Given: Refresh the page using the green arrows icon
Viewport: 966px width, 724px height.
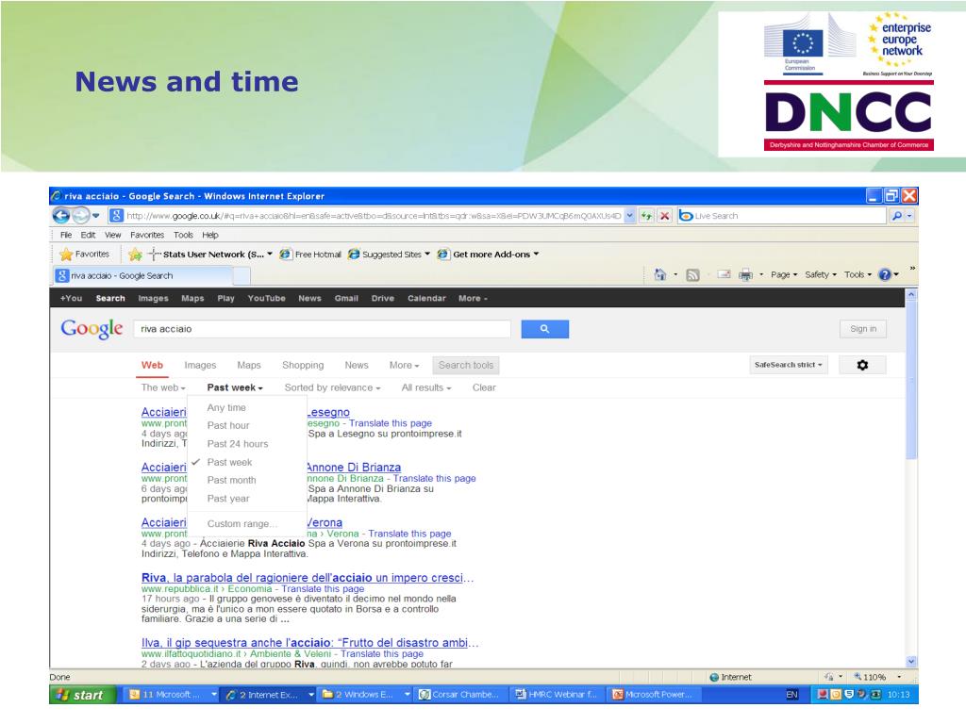Looking at the screenshot, I should pyautogui.click(x=646, y=216).
